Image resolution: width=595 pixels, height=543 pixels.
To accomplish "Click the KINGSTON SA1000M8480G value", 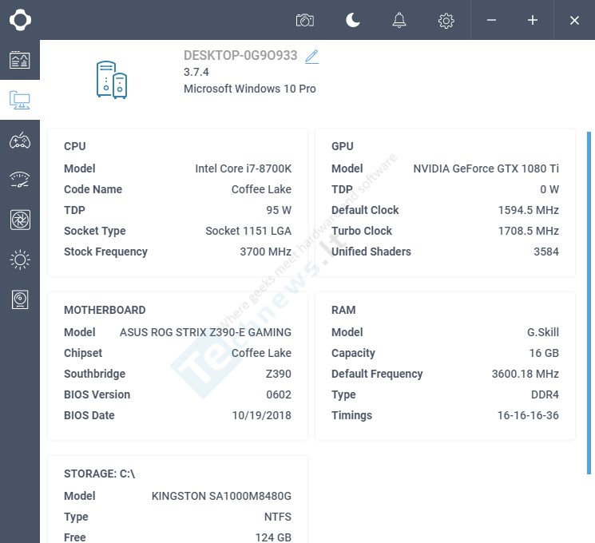I will point(221,496).
